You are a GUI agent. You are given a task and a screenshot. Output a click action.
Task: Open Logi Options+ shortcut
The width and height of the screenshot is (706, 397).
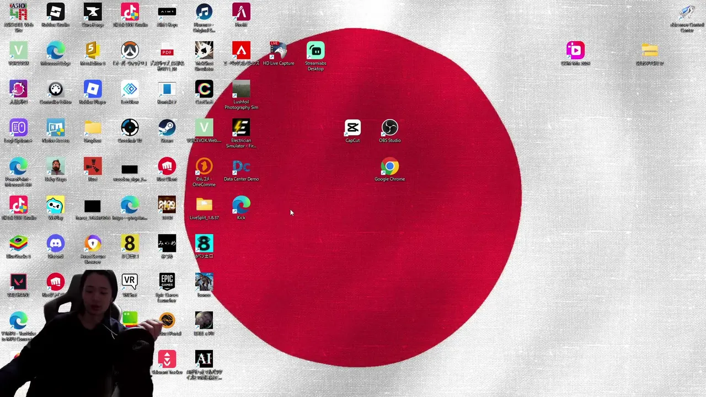pos(18,128)
